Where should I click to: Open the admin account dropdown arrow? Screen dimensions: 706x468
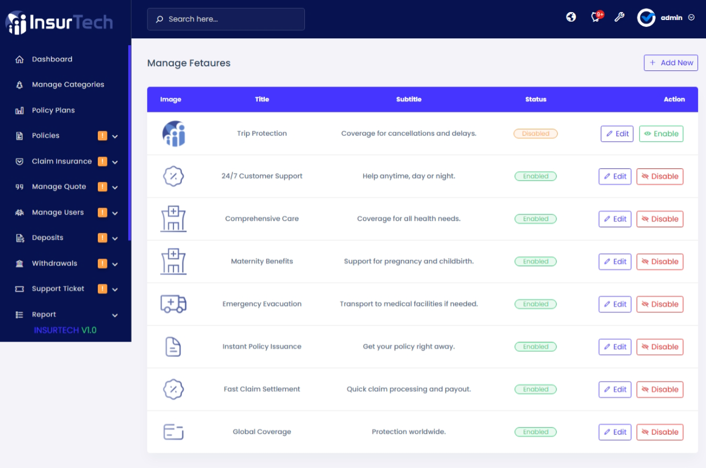(x=691, y=18)
